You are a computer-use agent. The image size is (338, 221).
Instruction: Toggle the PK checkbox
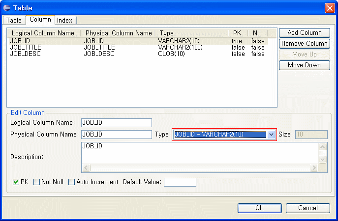(x=16, y=182)
